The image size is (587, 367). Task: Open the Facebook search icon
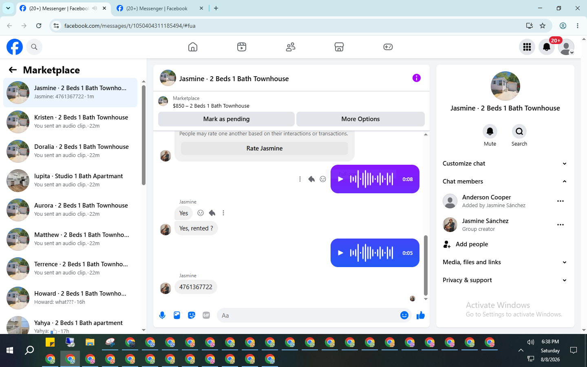pos(34,47)
